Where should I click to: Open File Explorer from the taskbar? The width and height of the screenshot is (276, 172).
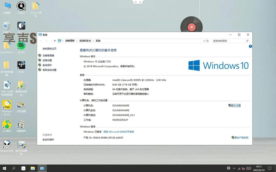click(33, 168)
